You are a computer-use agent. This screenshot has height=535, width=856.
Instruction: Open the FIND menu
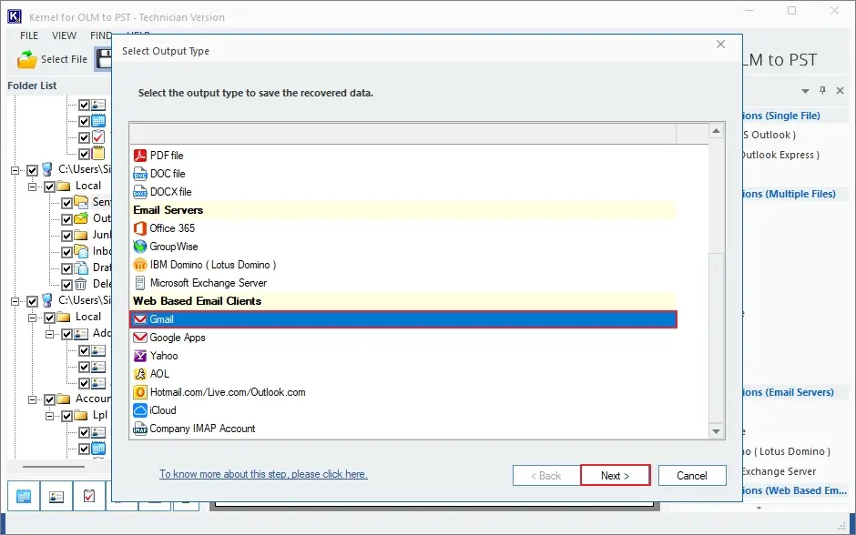coord(100,35)
